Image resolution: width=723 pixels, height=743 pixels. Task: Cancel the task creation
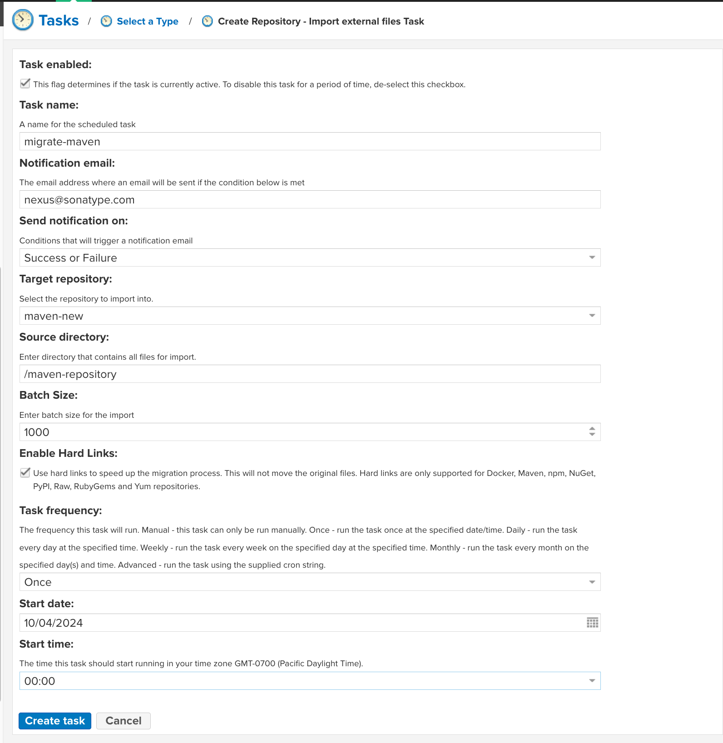(124, 721)
